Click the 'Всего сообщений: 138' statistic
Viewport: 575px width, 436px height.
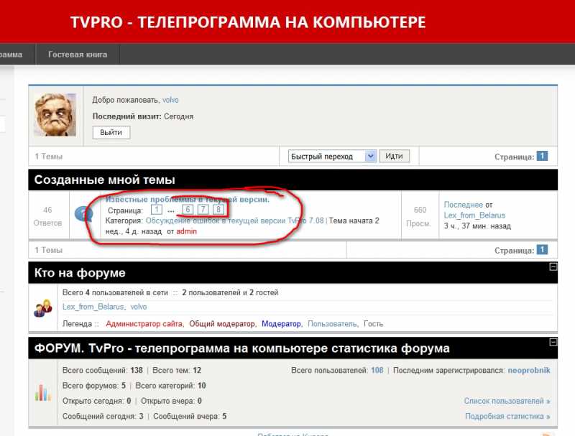tap(103, 370)
